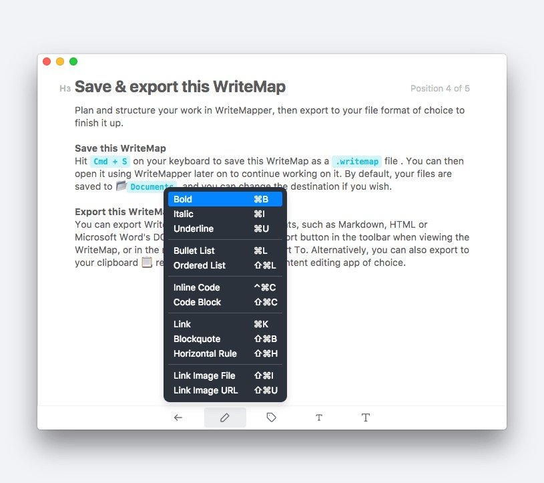Apply Underline from the formatting menu
This screenshot has height=483, width=544.
225,228
